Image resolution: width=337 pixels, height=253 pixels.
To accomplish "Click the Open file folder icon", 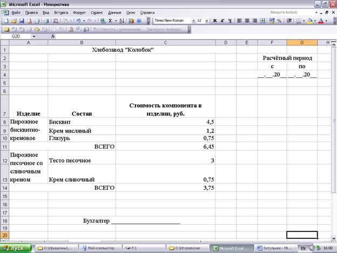I will coord(14,21).
